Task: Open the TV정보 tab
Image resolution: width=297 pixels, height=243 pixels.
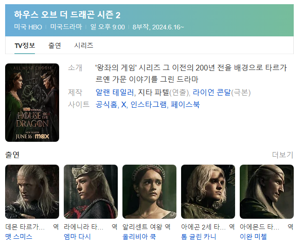Action: coord(25,45)
